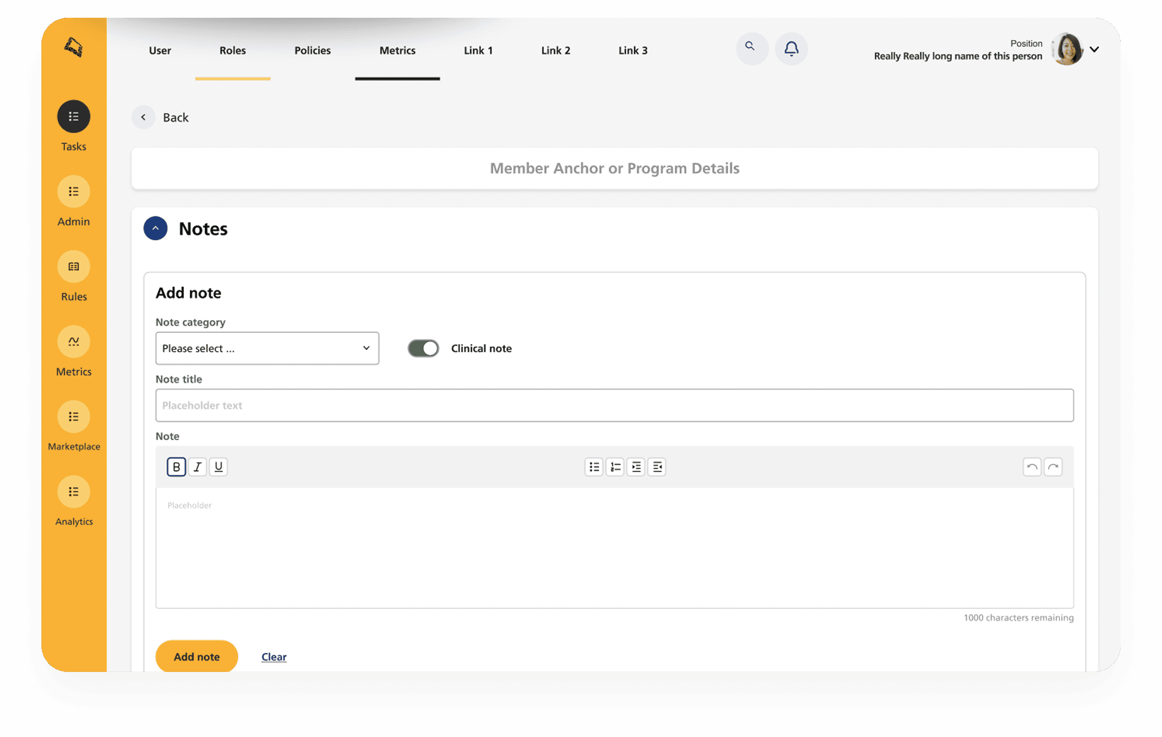Click the Back text label
The image size is (1162, 737).
[x=176, y=117]
